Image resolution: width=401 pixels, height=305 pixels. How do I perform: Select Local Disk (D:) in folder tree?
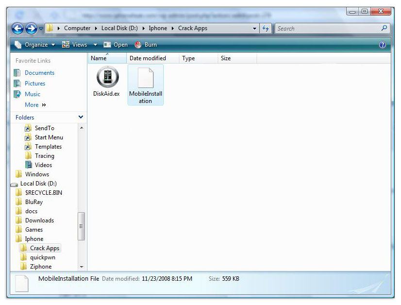pyautogui.click(x=38, y=184)
